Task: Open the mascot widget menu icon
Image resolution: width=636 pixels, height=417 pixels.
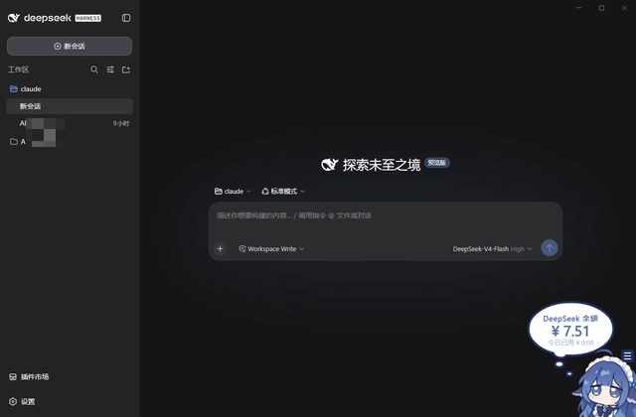Action: (x=627, y=355)
